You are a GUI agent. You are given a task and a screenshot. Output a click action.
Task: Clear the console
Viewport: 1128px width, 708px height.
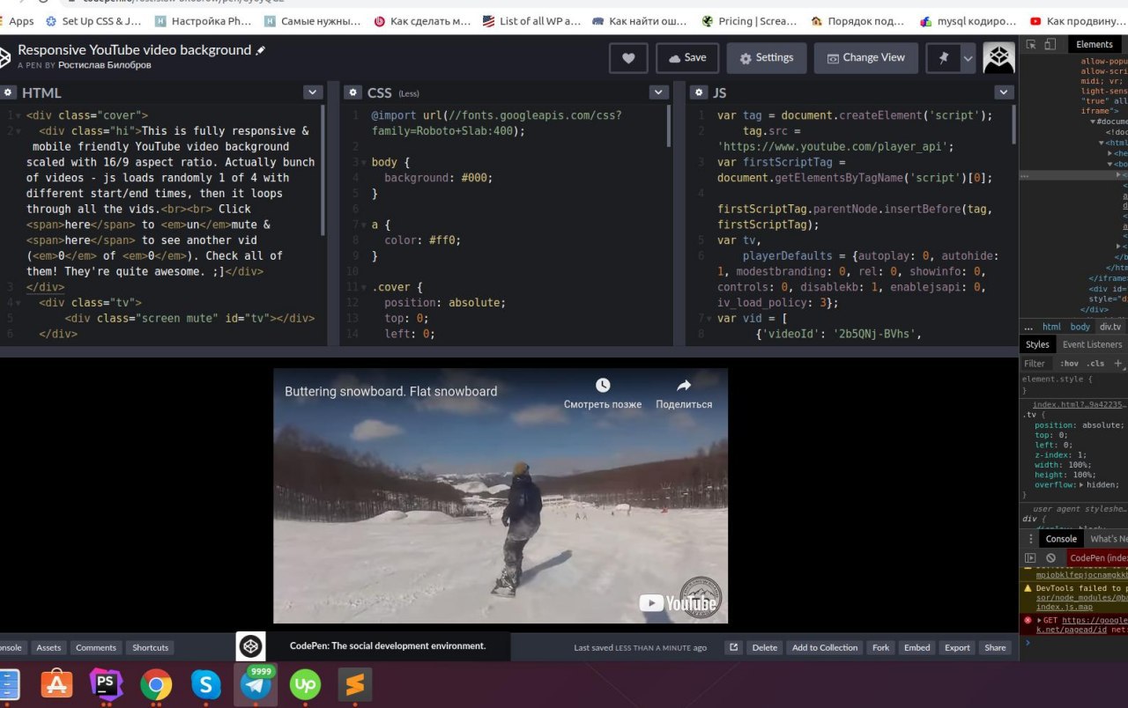pos(1050,557)
